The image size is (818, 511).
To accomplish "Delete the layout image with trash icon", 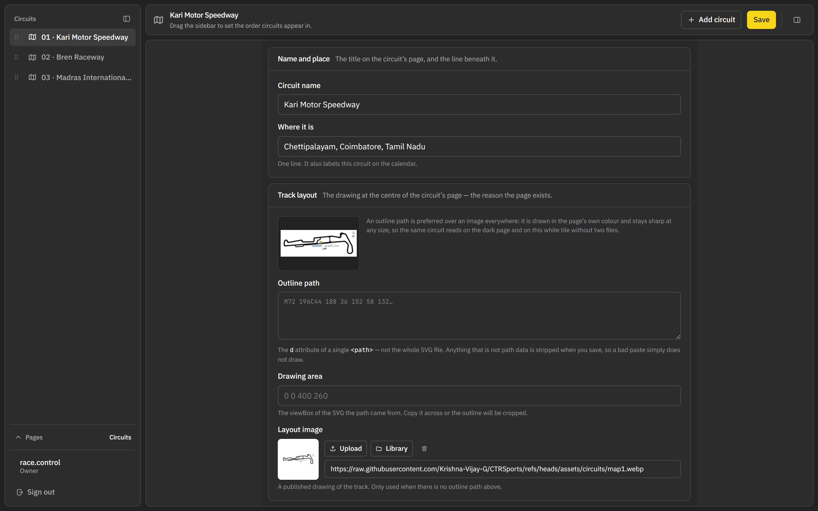I will [424, 449].
